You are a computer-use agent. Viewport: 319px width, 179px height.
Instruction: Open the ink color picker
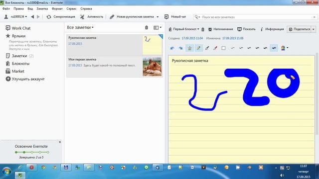[283, 48]
